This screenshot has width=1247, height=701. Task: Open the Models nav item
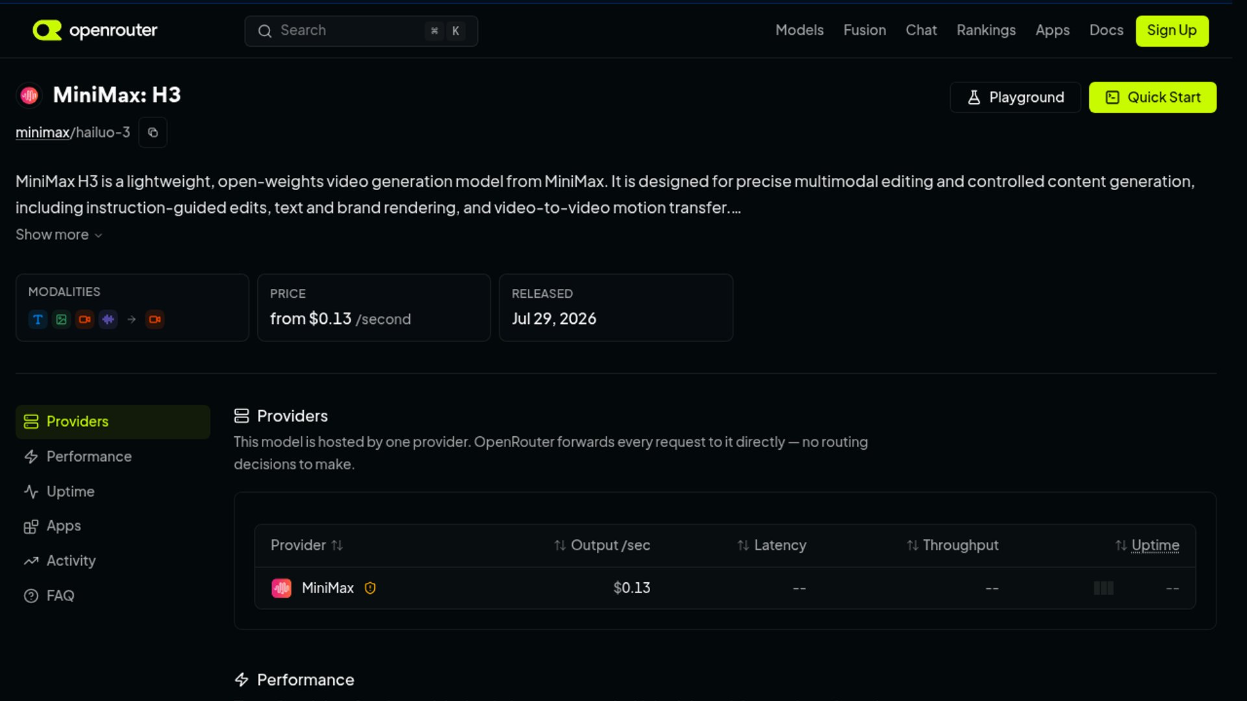click(x=800, y=31)
